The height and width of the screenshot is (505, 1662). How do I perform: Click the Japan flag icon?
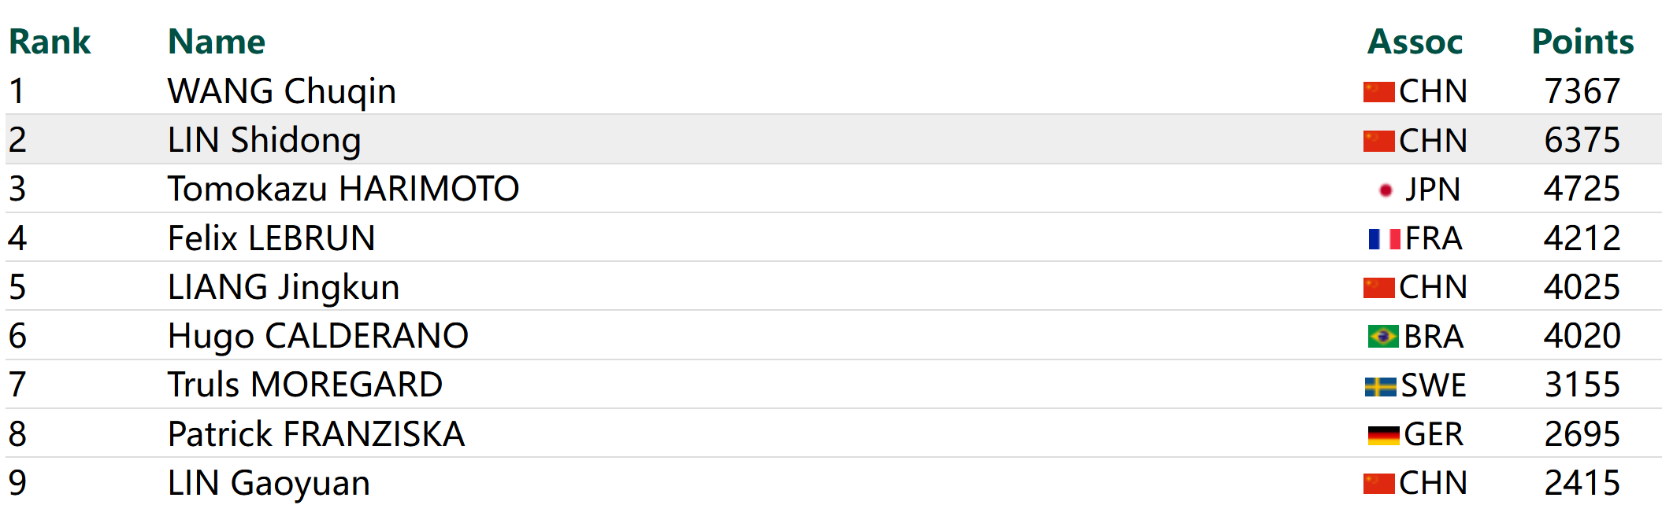(1386, 190)
